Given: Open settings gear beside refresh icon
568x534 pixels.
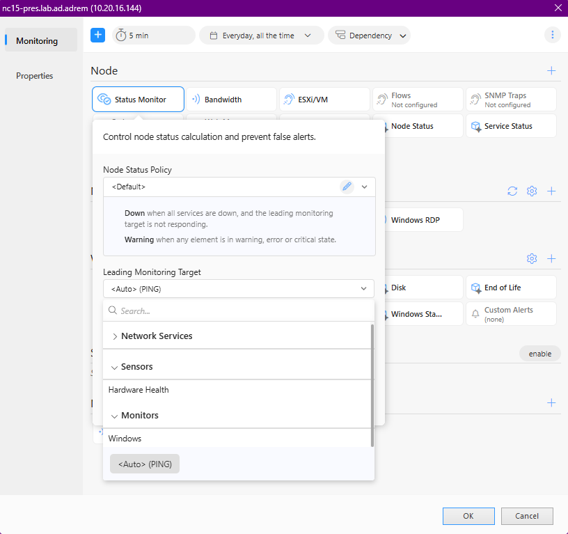Looking at the screenshot, I should tap(531, 191).
